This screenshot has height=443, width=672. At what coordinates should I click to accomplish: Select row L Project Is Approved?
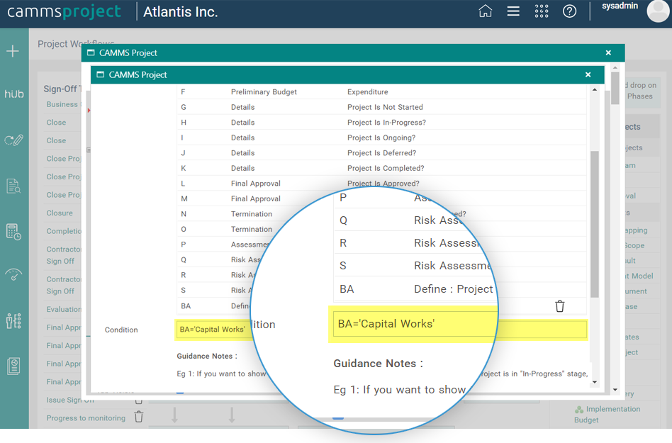[x=381, y=184]
